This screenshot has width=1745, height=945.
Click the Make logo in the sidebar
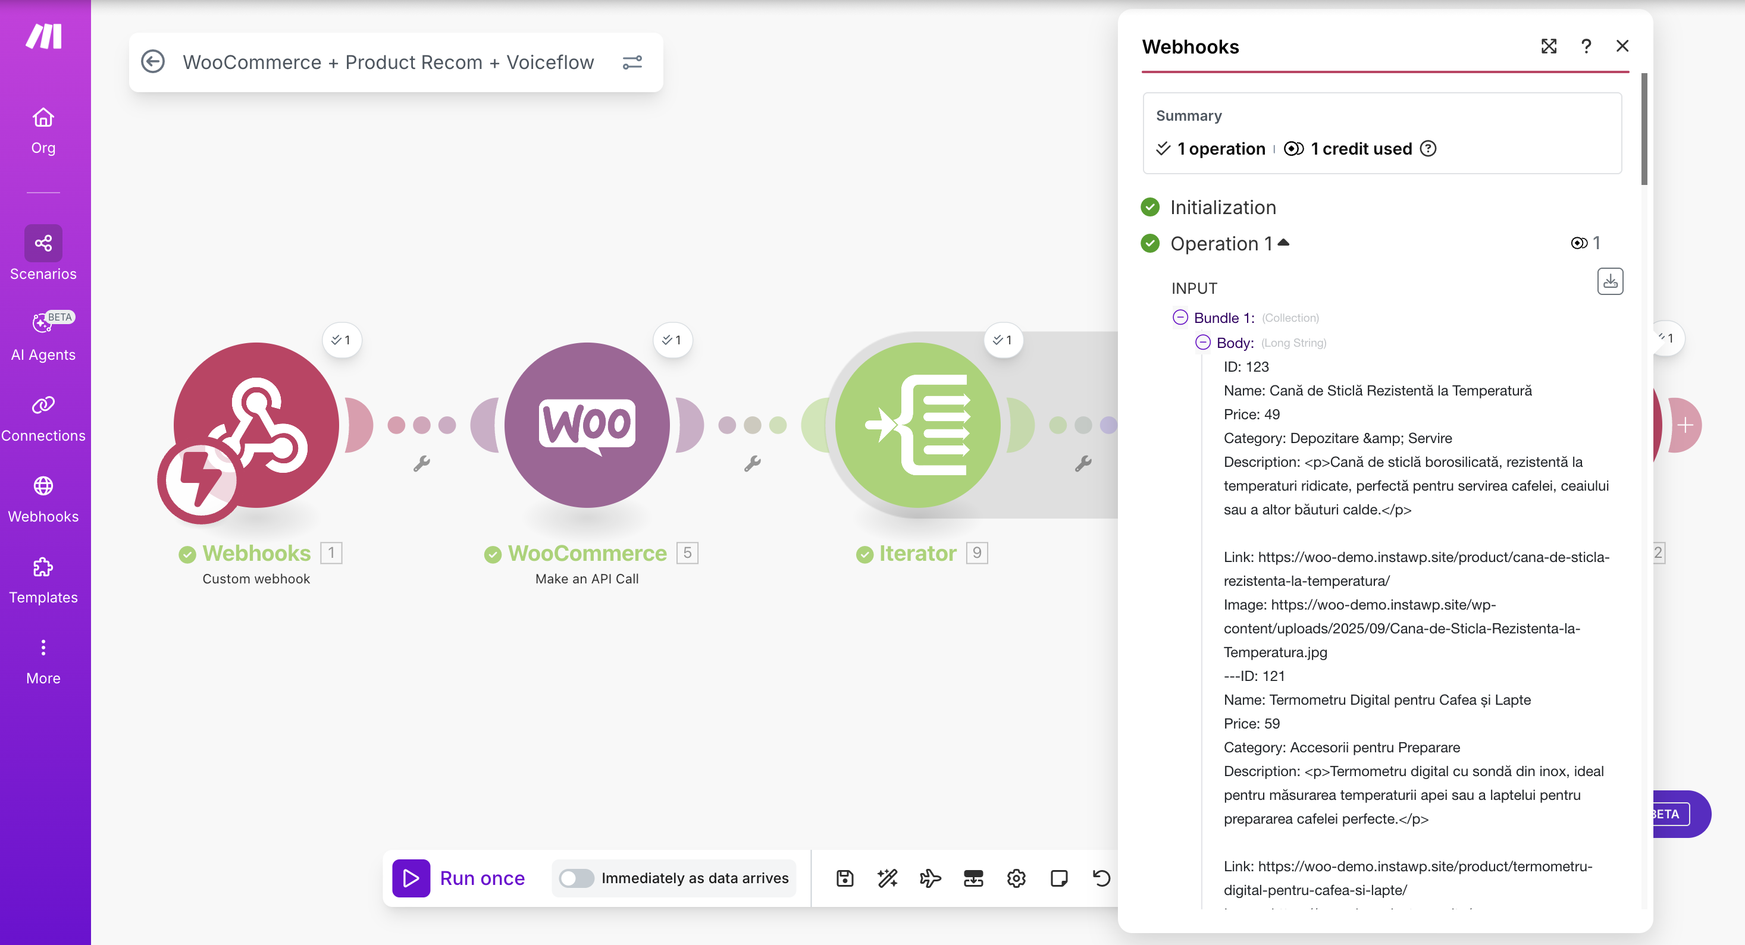(44, 36)
